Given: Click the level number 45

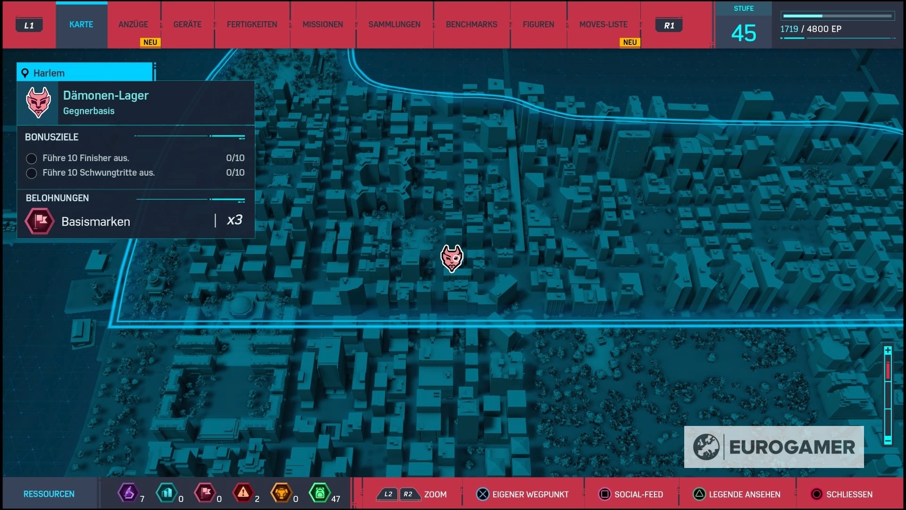Looking at the screenshot, I should (x=744, y=33).
